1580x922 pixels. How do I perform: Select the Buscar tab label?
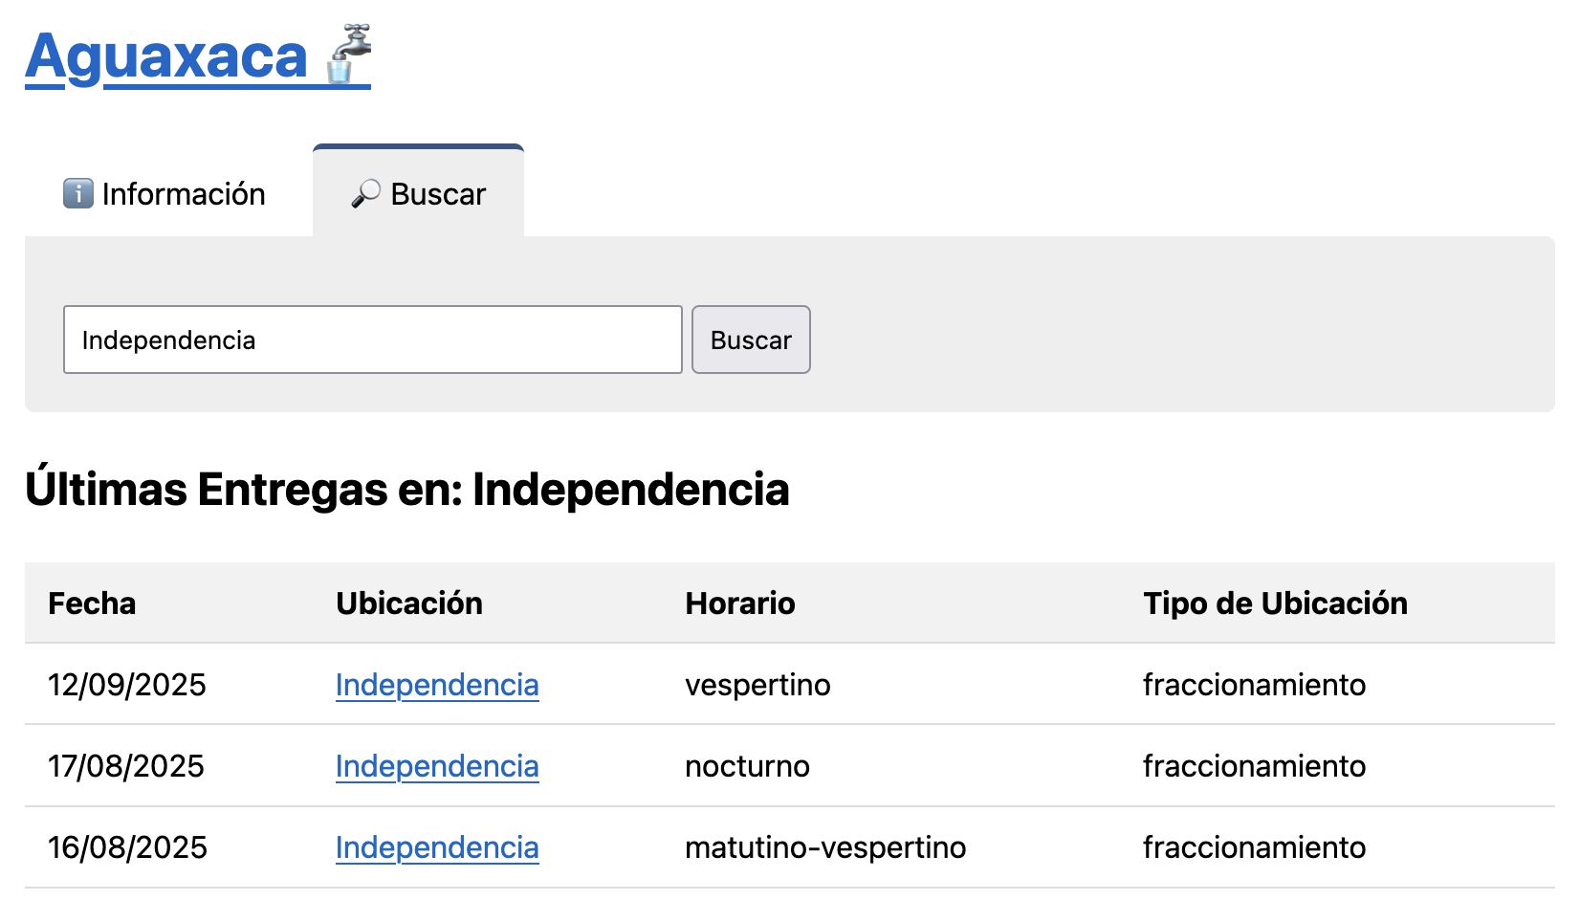(438, 194)
